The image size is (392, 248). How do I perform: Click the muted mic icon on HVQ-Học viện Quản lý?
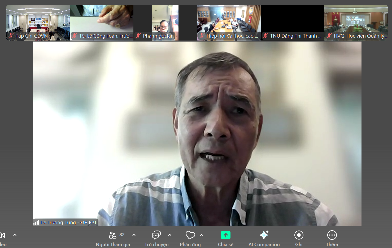coord(329,36)
